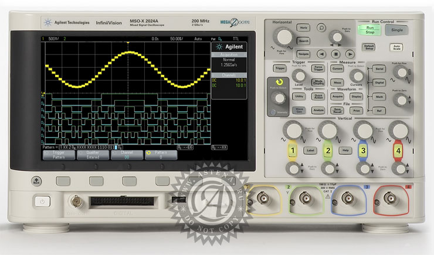This screenshot has width=434, height=255.
Task: Push channel 4 vertical position knob
Action: [x=399, y=168]
